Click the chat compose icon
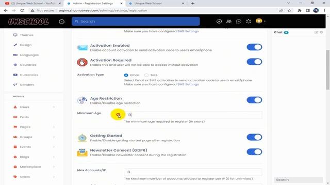Viewport: 330px width, 185px height. (x=316, y=32)
